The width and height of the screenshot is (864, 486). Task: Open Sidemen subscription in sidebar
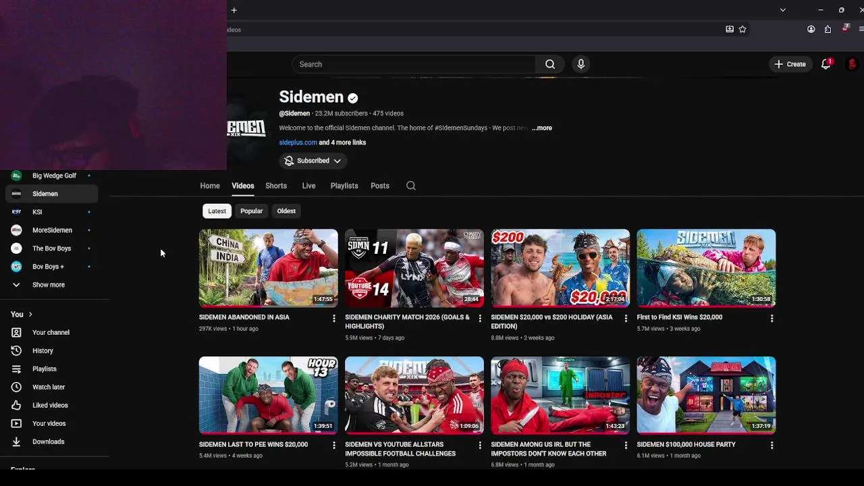(x=51, y=194)
